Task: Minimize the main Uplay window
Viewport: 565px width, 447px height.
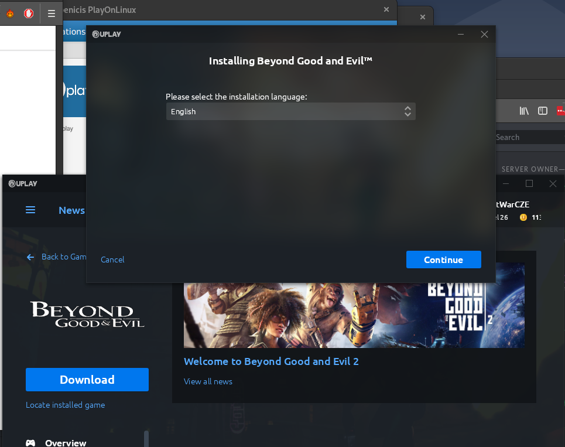Action: tap(506, 183)
